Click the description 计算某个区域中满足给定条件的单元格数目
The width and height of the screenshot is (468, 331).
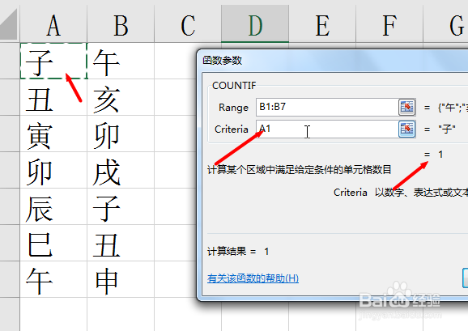[x=299, y=170]
